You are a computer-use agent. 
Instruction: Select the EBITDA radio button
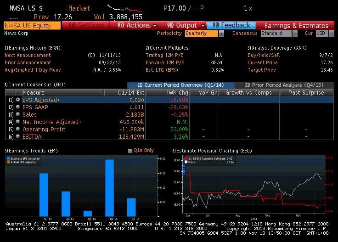[18, 136]
